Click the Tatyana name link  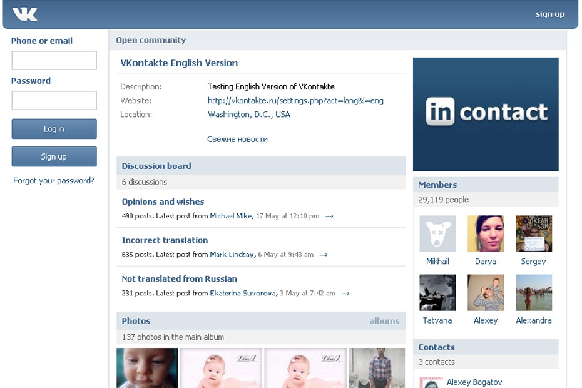437,320
